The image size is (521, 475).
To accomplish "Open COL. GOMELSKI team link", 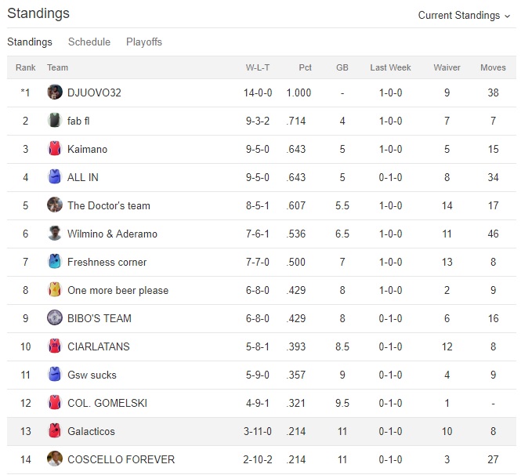I will coord(107,403).
